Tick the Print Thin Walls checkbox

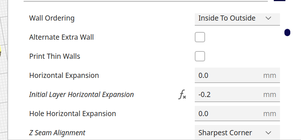click(200, 56)
